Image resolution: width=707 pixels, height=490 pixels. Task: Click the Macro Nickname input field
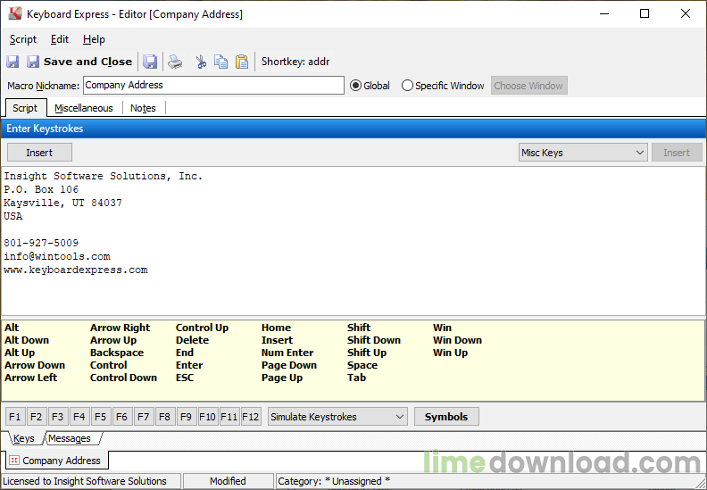(213, 85)
